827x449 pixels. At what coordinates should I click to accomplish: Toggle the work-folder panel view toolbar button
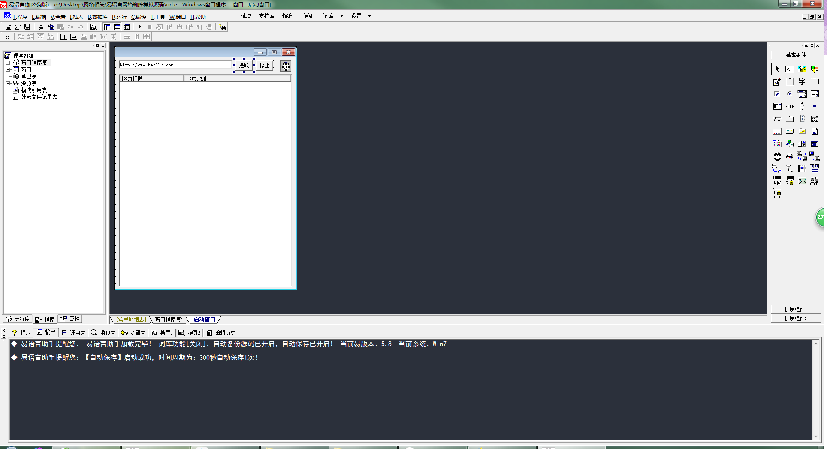107,27
